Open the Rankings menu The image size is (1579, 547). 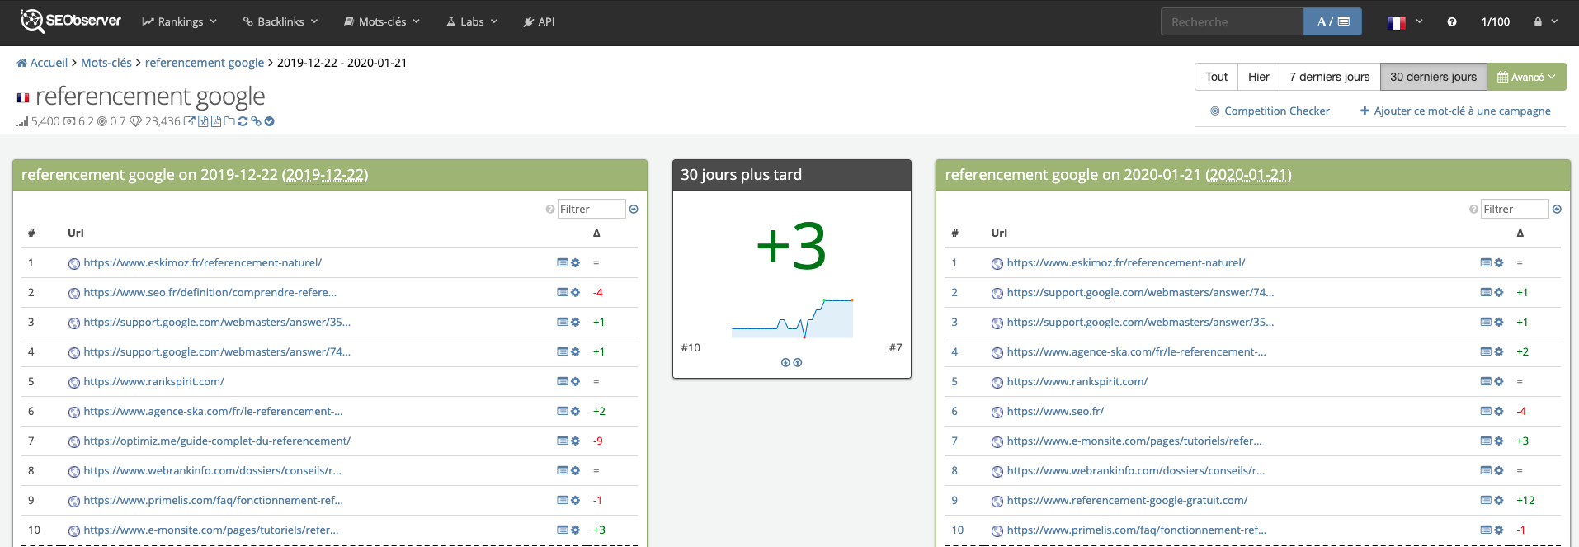180,21
